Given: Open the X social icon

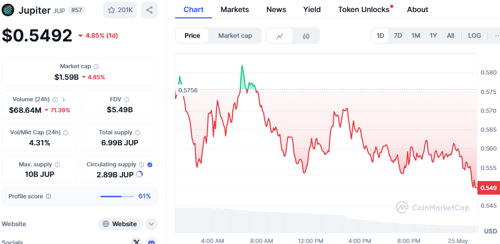Looking at the screenshot, I should tap(137, 241).
